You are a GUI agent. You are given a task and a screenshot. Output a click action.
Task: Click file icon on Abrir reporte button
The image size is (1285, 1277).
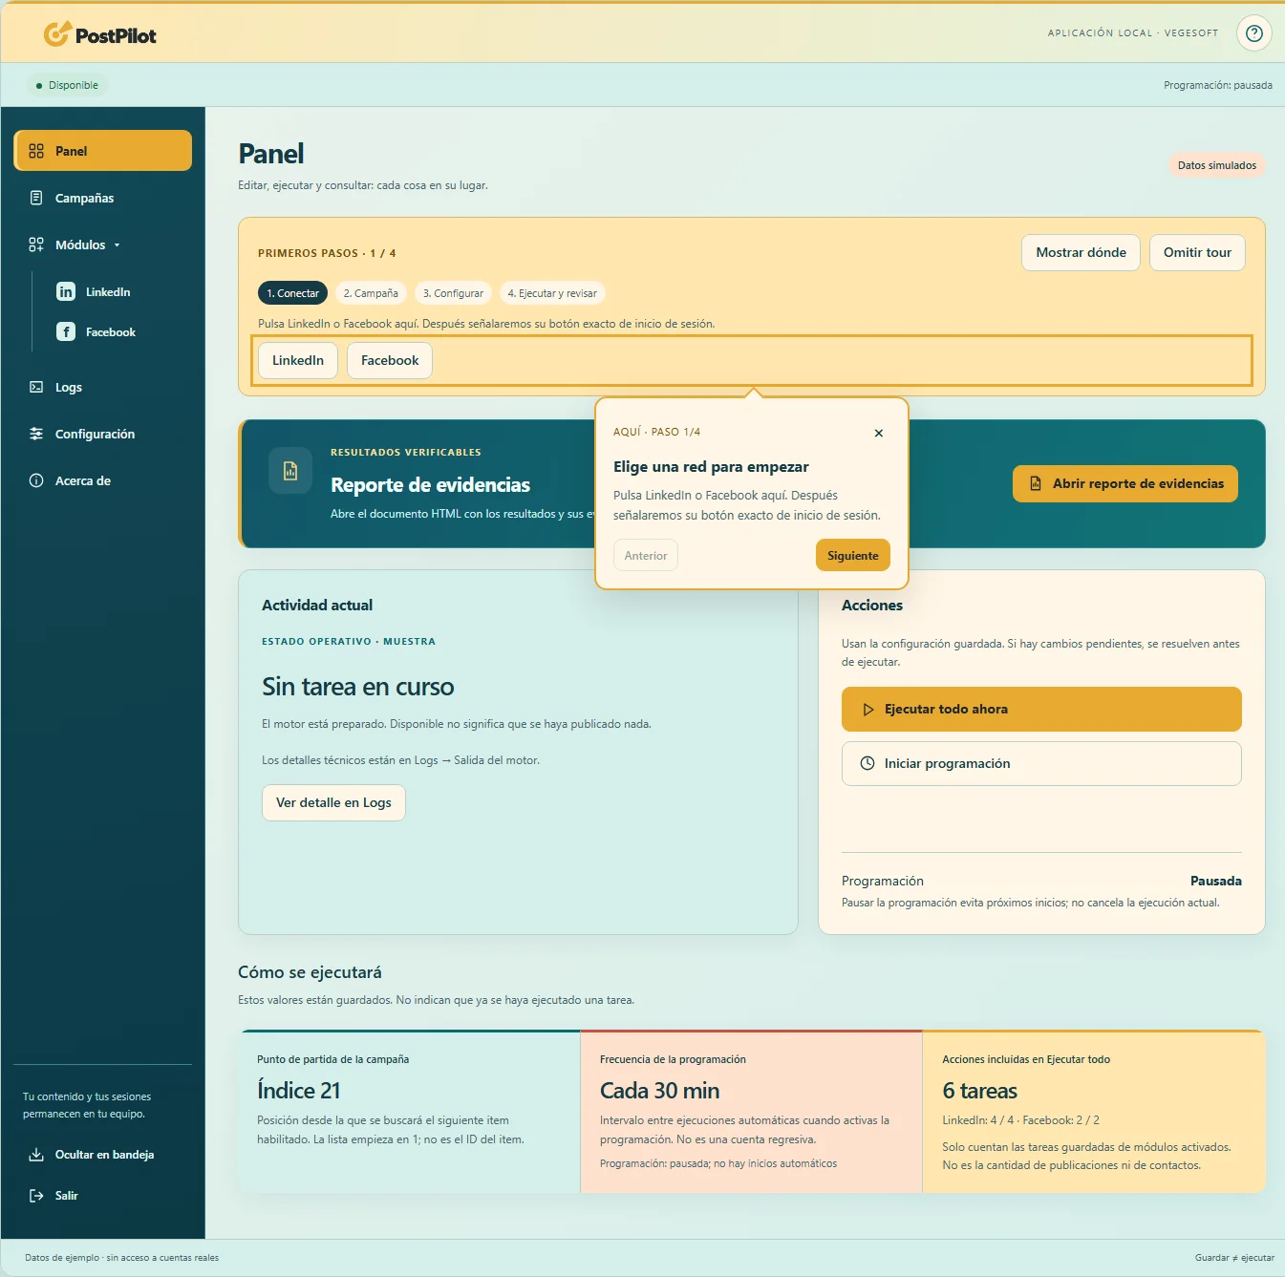tap(1036, 483)
